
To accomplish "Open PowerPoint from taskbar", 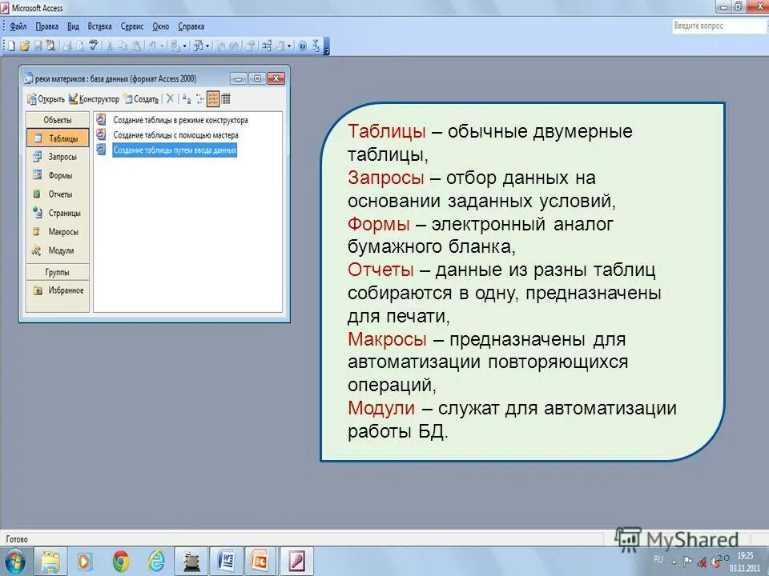I will coord(260,562).
